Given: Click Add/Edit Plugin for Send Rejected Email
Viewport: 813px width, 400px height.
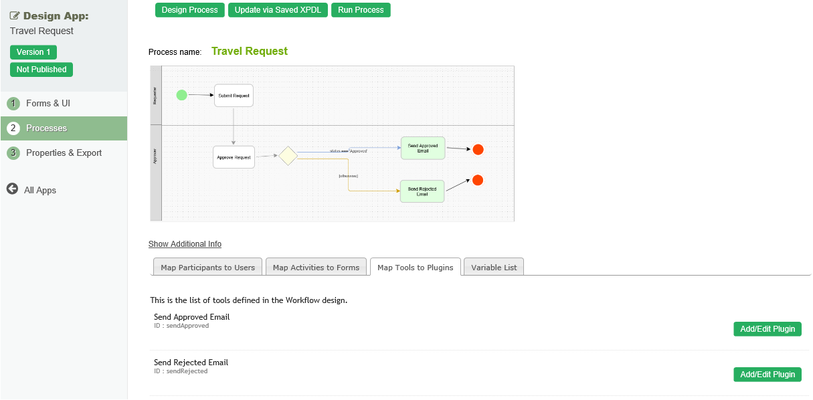Looking at the screenshot, I should 767,375.
